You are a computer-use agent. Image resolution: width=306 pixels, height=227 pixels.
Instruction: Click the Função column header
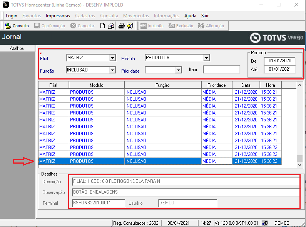point(162,85)
